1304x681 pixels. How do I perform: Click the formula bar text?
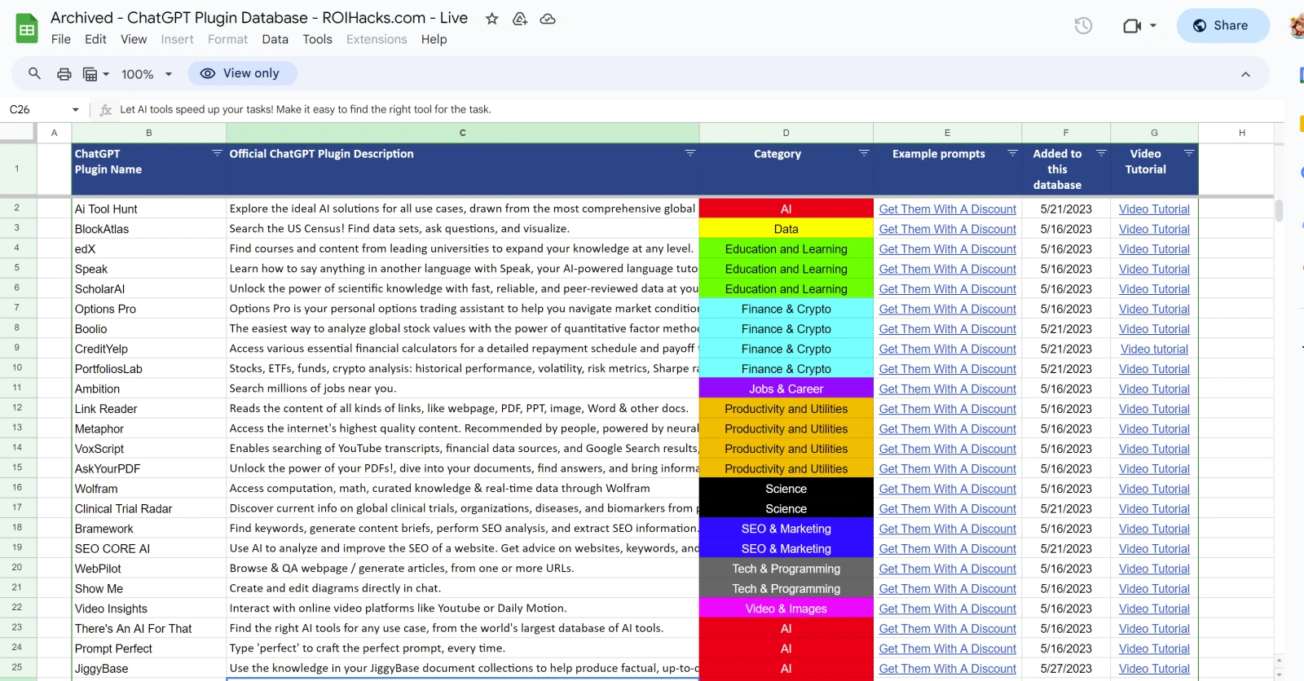coord(306,109)
